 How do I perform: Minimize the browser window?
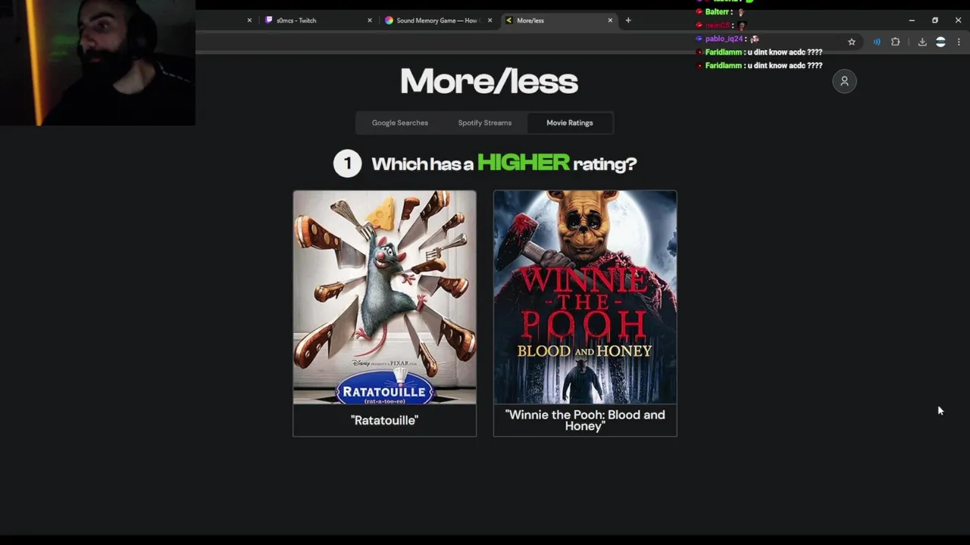click(912, 20)
